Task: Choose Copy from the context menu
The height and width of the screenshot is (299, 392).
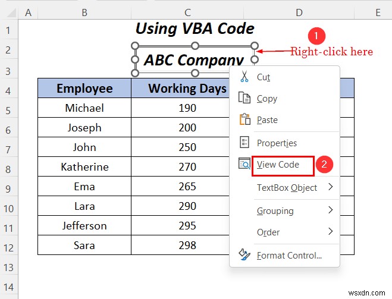Action: click(x=284, y=99)
